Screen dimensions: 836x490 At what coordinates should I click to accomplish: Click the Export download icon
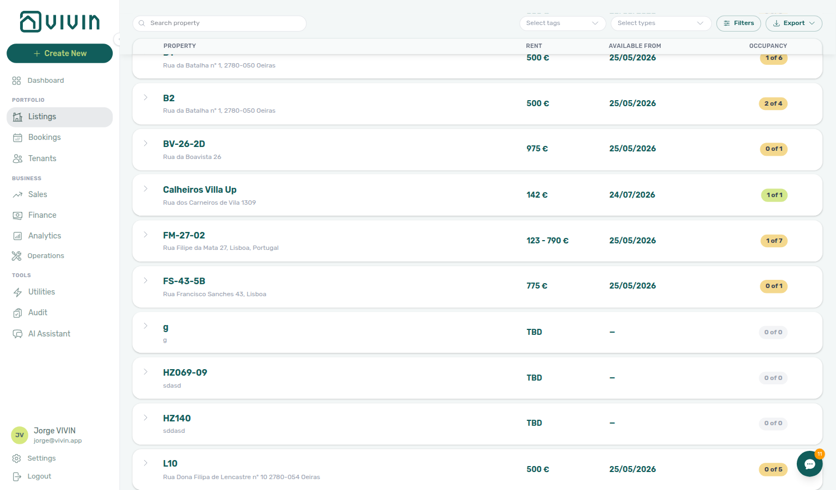(777, 23)
